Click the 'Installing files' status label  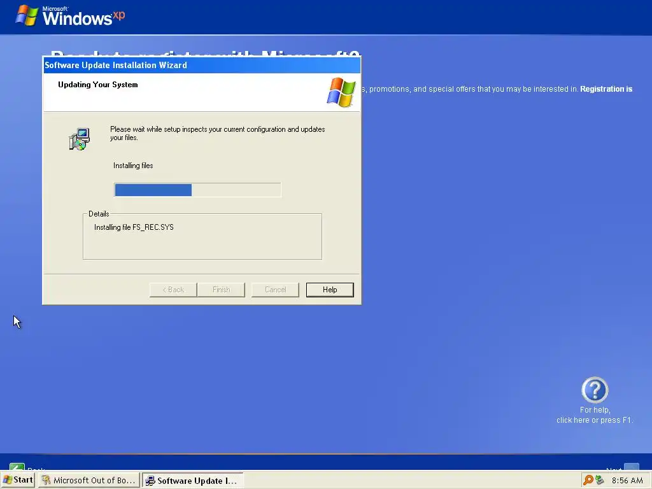133,166
